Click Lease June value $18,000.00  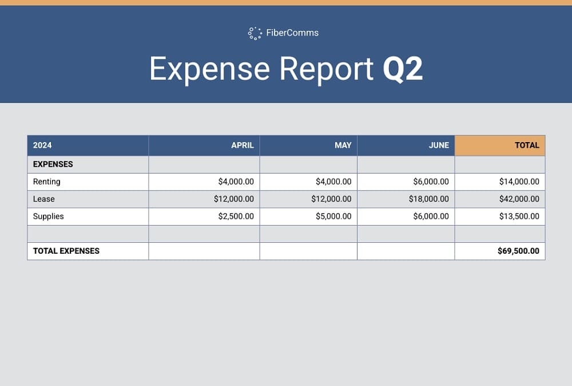[x=428, y=199]
